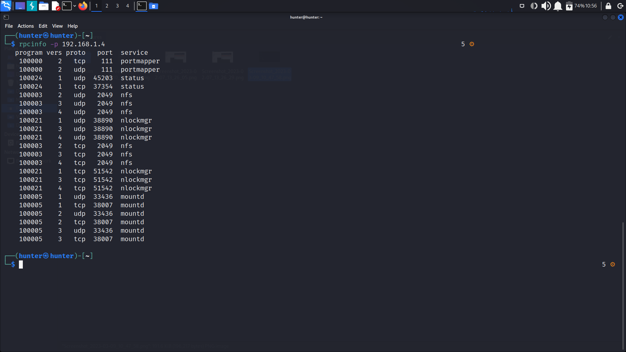Switch to workspace 3

click(x=117, y=6)
